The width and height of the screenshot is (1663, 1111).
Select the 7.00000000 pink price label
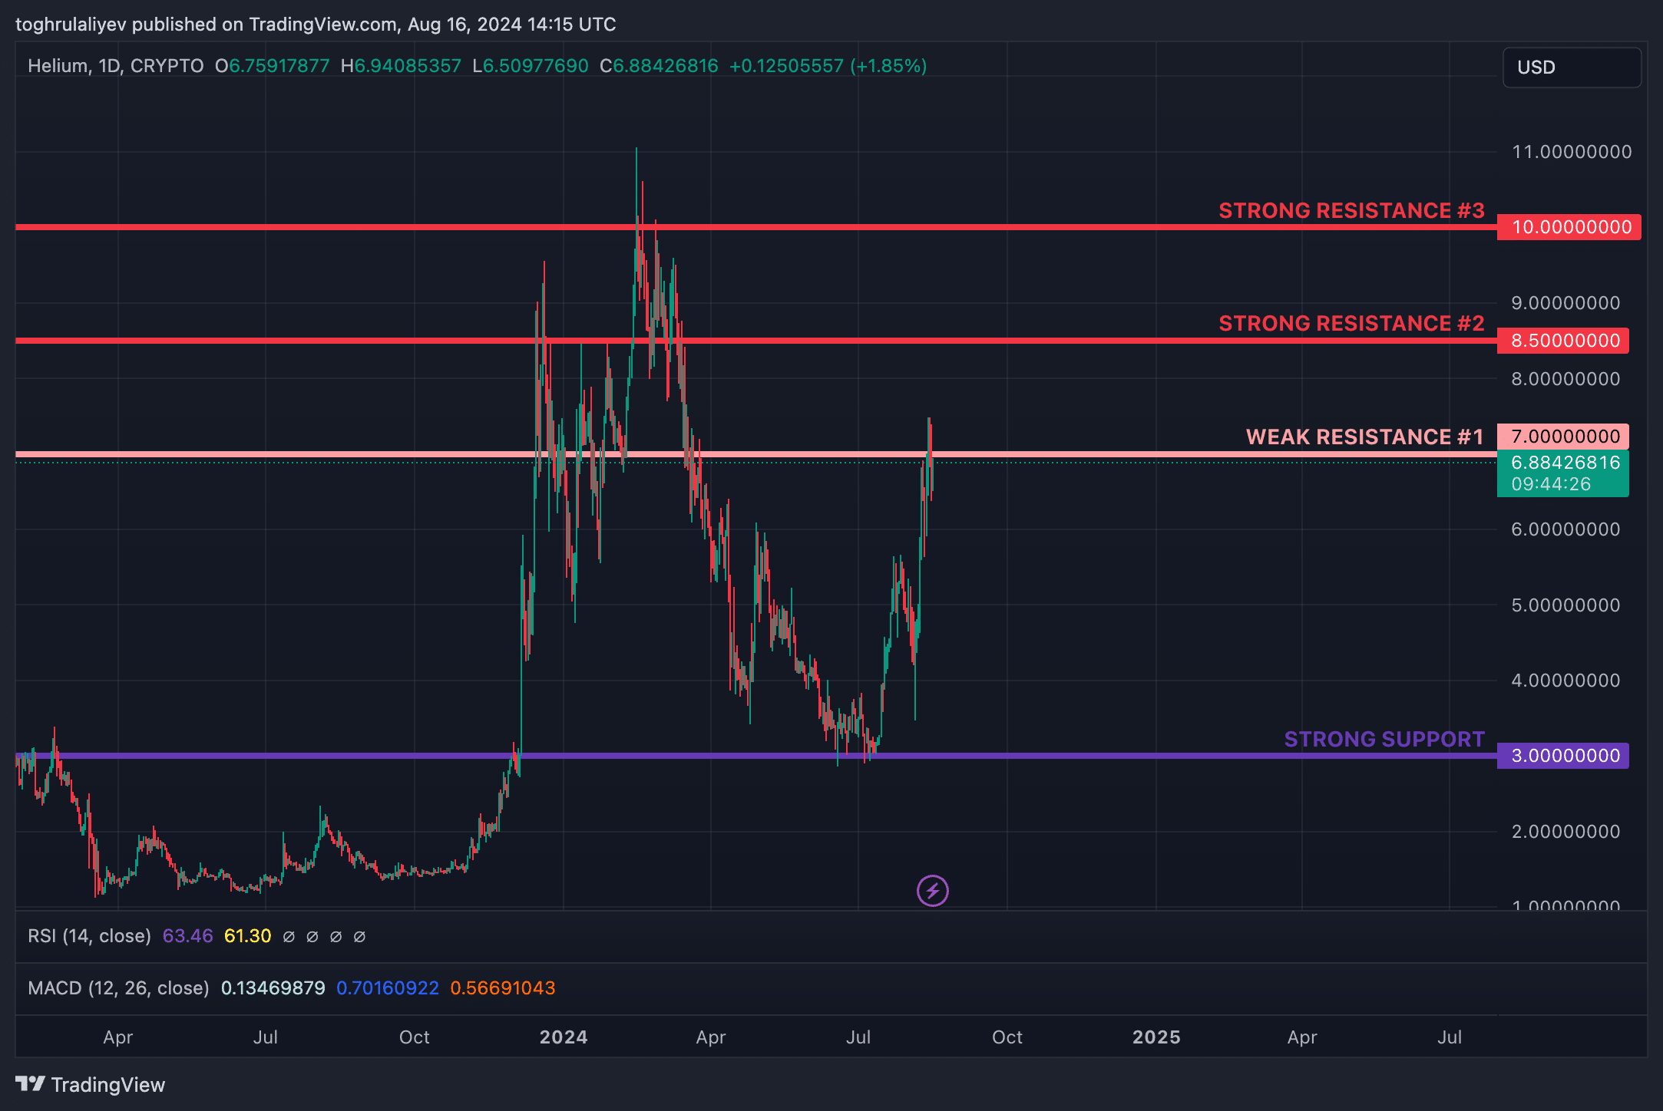click(1562, 437)
